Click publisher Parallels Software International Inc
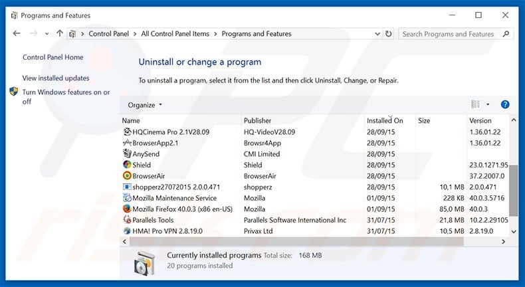The width and height of the screenshot is (525, 287). click(x=295, y=220)
